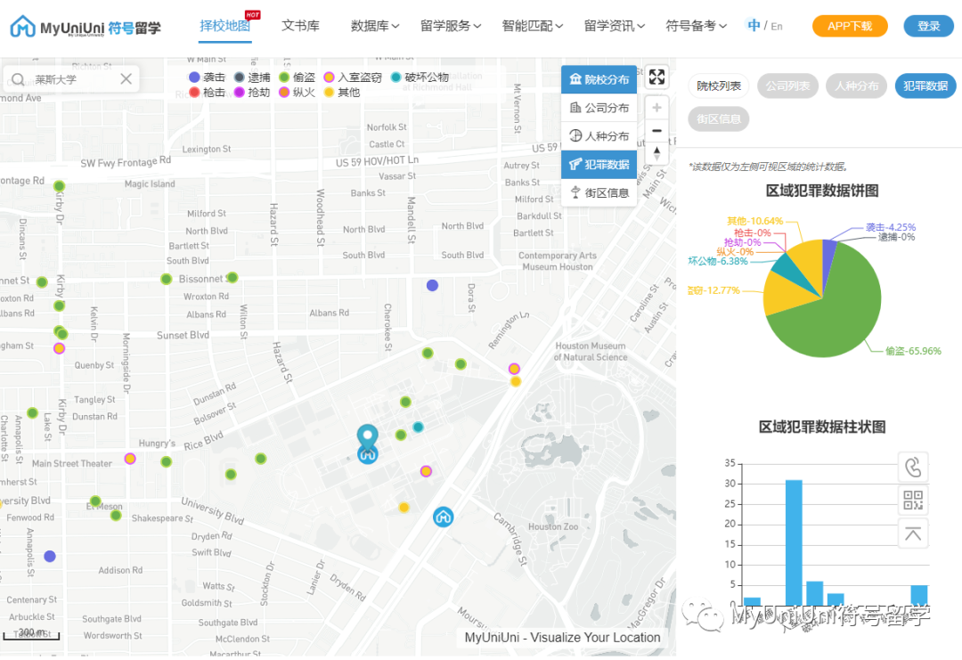Click APP下载 button

[850, 26]
